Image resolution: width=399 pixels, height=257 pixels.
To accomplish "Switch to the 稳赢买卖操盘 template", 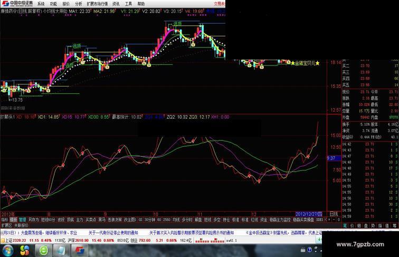I will (x=303, y=220).
